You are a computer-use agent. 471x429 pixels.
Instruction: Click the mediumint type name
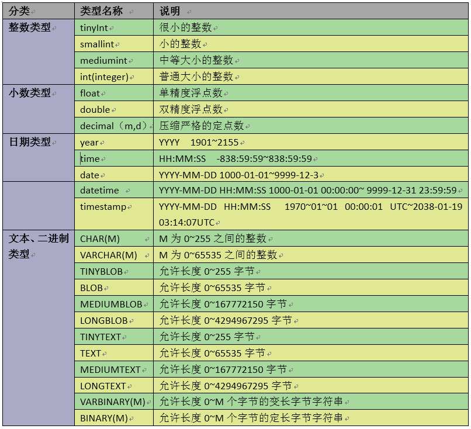click(x=103, y=60)
